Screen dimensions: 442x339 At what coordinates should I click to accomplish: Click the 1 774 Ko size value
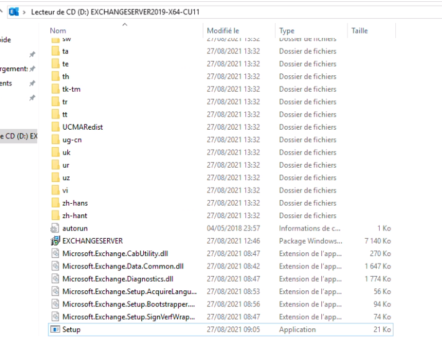coord(377,279)
